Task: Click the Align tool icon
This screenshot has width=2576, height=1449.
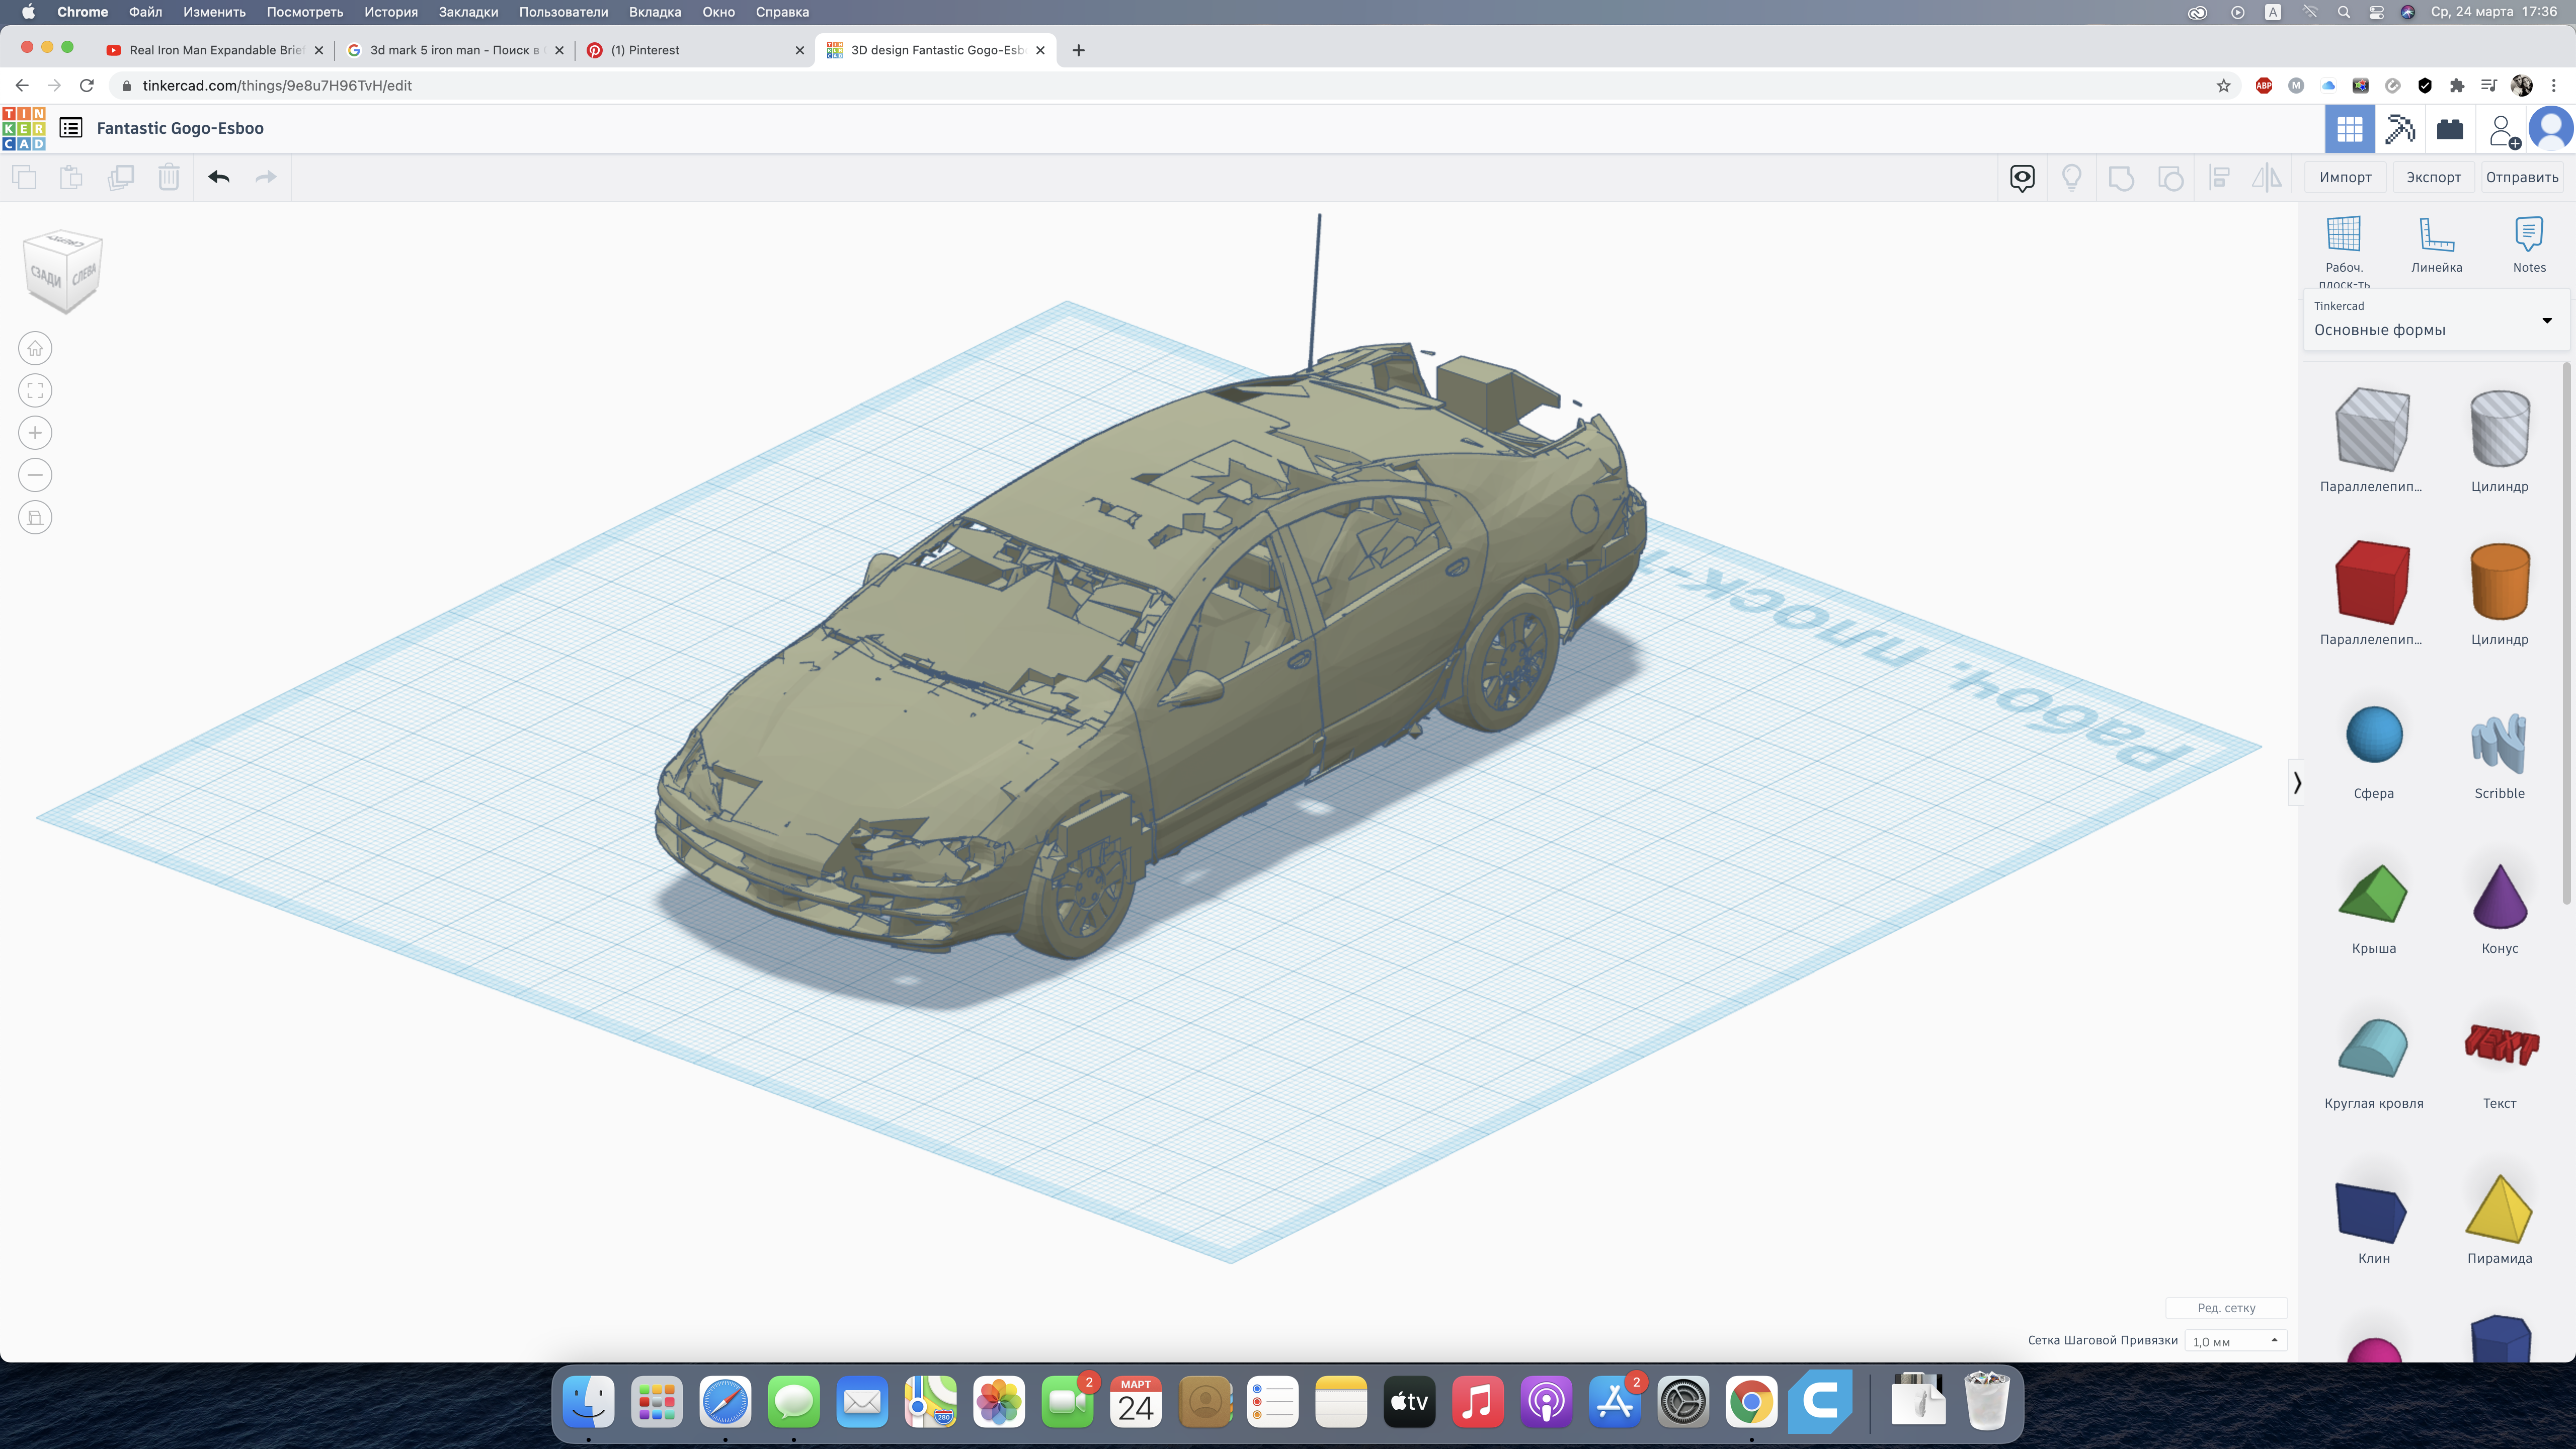Action: point(2219,178)
